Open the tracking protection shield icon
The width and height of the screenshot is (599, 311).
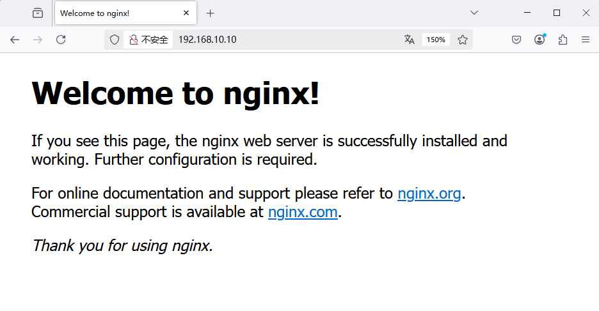pos(115,40)
